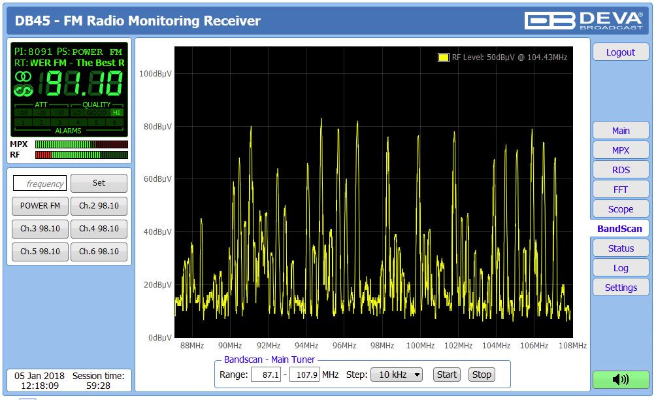The height and width of the screenshot is (400, 656).
Task: Click the Set frequency button
Action: pyautogui.click(x=99, y=183)
